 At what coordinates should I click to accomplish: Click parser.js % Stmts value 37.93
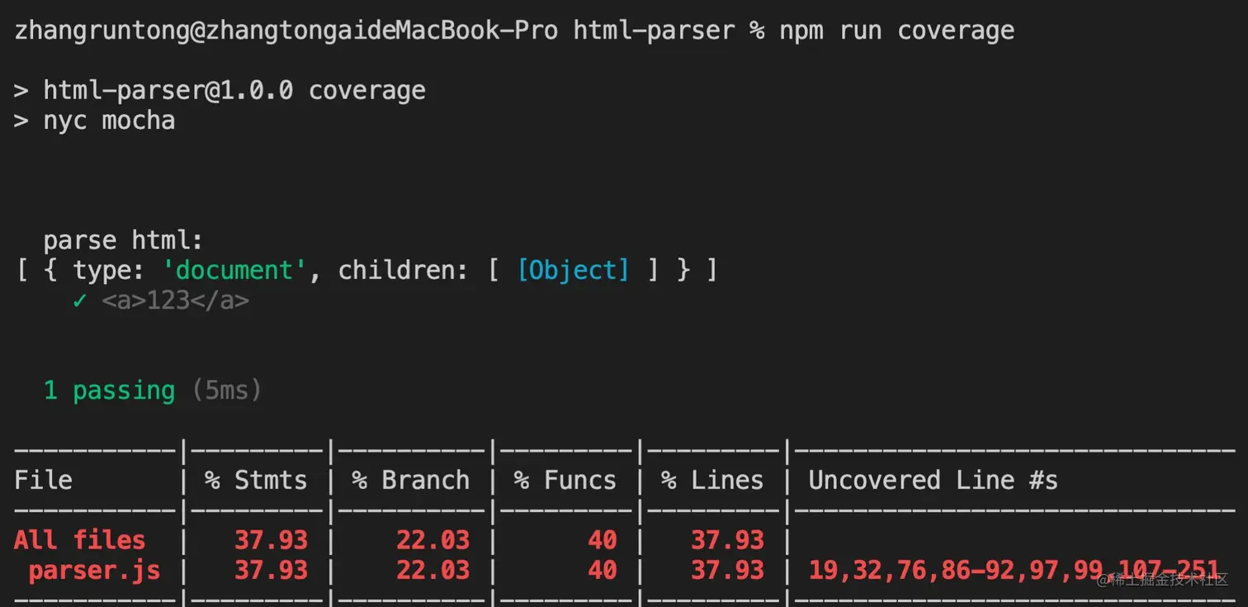click(x=271, y=570)
